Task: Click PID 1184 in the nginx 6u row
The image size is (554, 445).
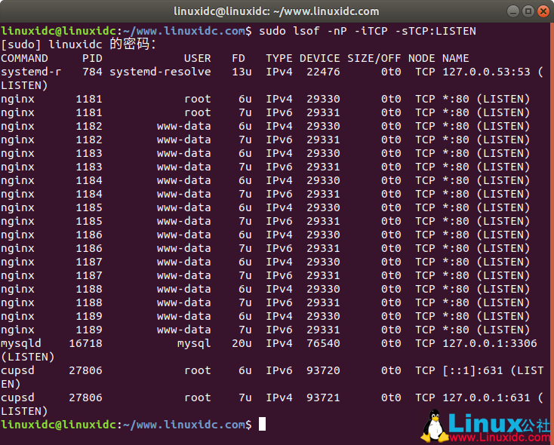Action: tap(89, 180)
